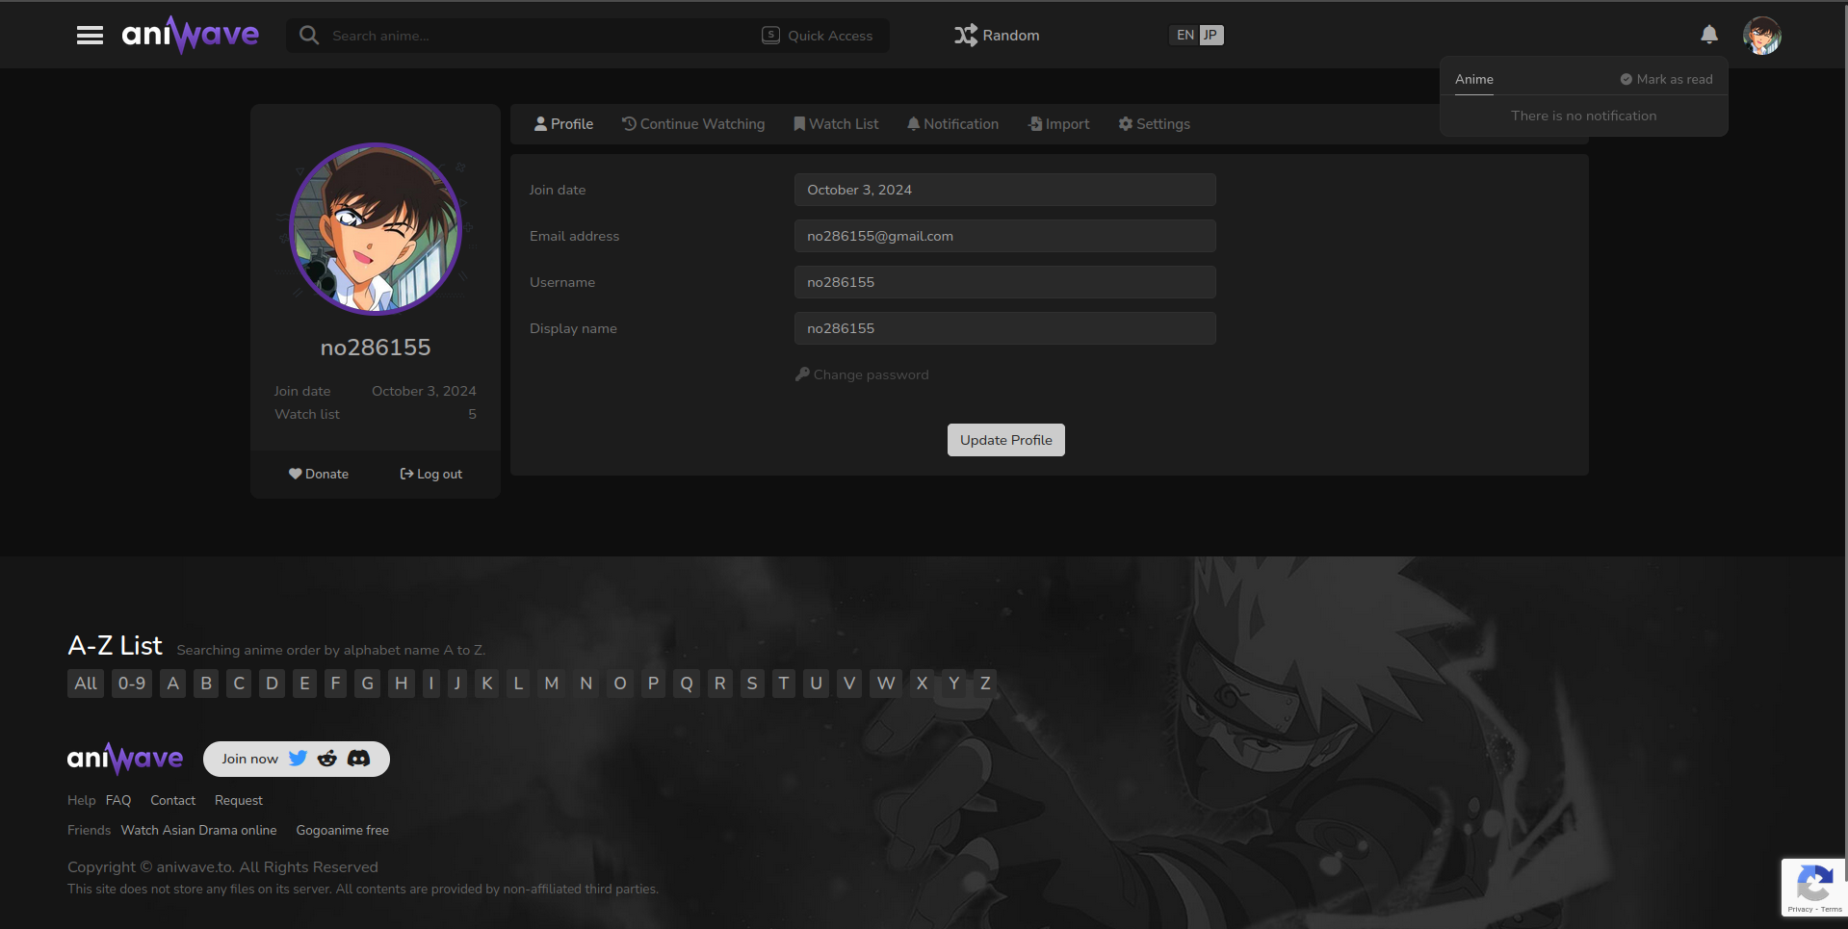Browse anime starting with G

pyautogui.click(x=368, y=684)
